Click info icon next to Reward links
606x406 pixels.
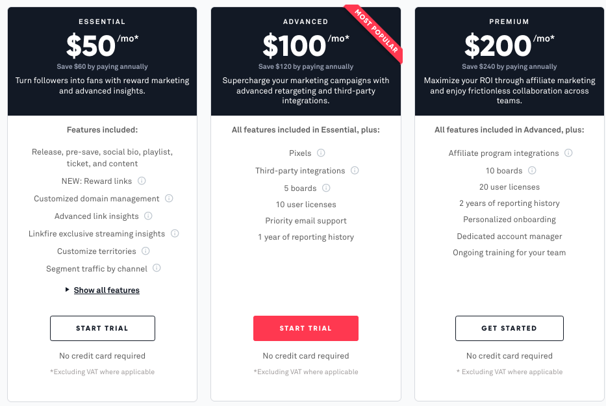coord(142,181)
